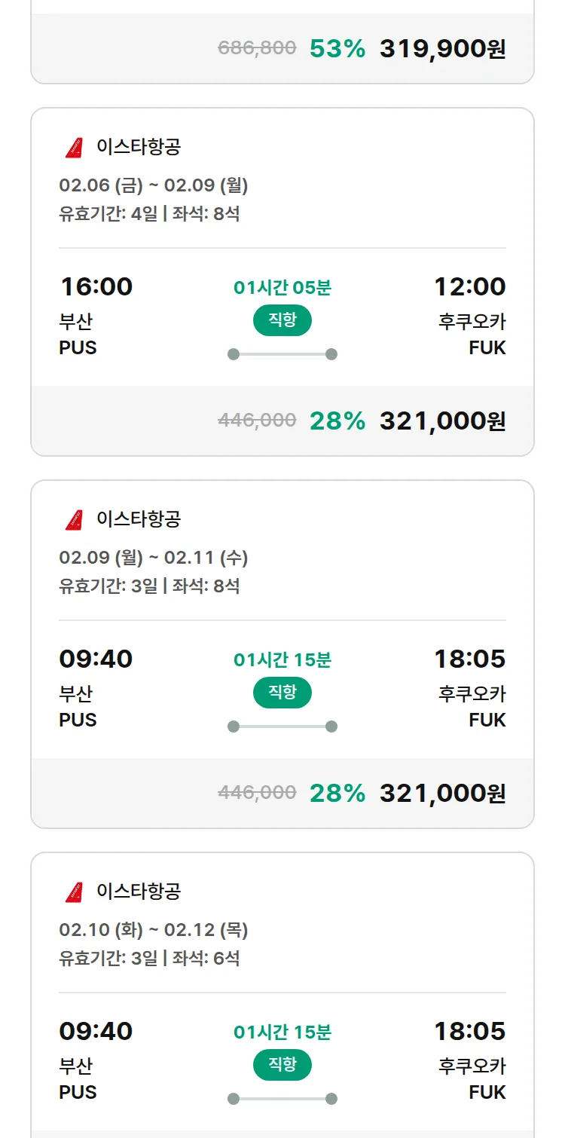
Task: Click the 직항 badge on the 02.09 ~ 02.11 flight
Action: coord(282,693)
